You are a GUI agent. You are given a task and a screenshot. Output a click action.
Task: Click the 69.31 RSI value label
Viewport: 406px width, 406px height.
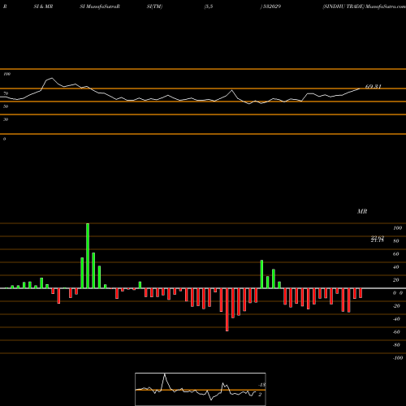point(374,87)
